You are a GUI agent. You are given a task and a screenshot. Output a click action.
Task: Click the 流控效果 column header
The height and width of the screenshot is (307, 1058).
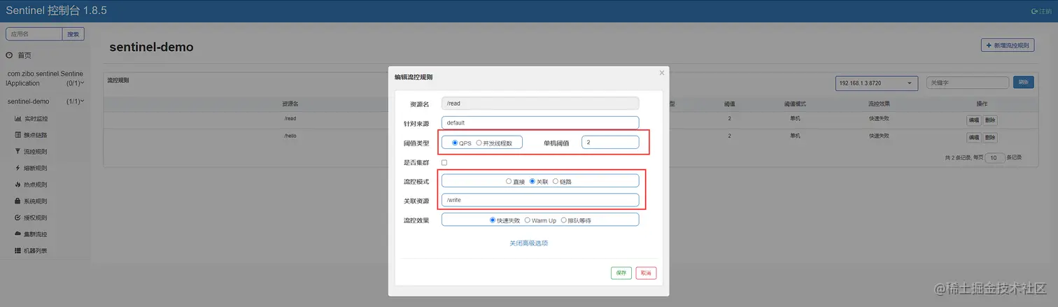click(x=878, y=103)
